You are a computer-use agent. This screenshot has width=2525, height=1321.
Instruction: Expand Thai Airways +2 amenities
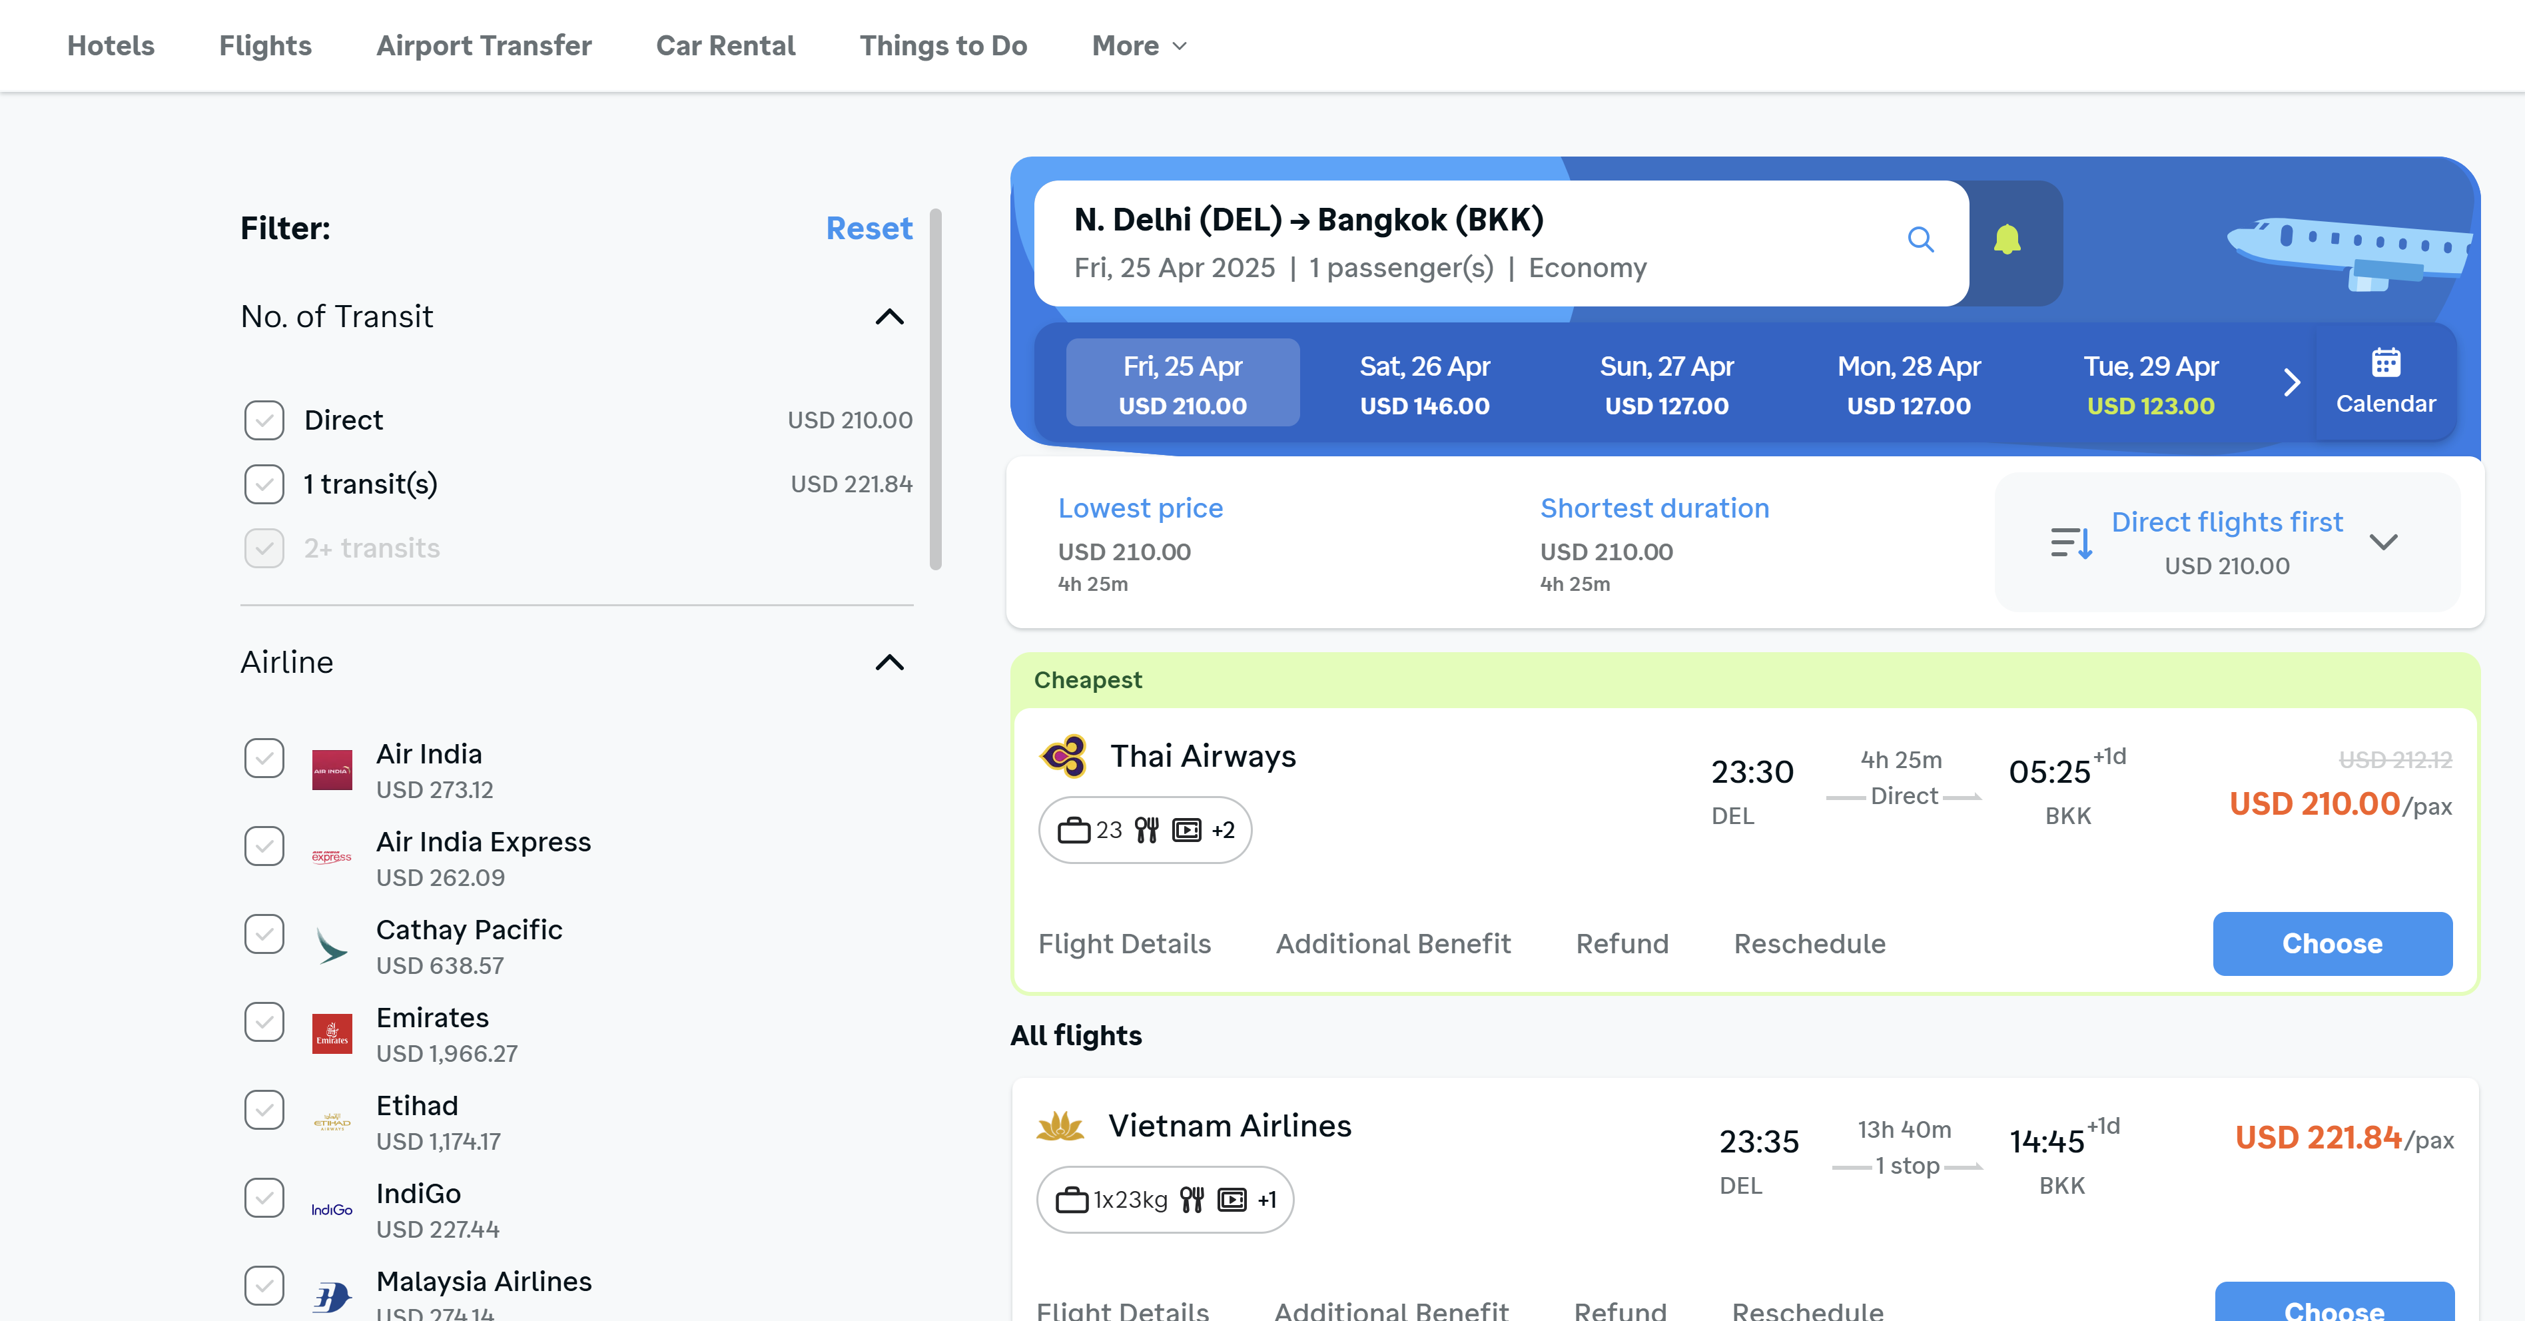pos(1222,831)
